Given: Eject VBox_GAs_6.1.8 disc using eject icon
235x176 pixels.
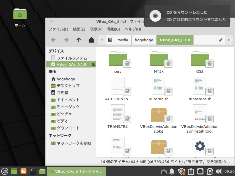Looking at the screenshot, I should [93, 64].
